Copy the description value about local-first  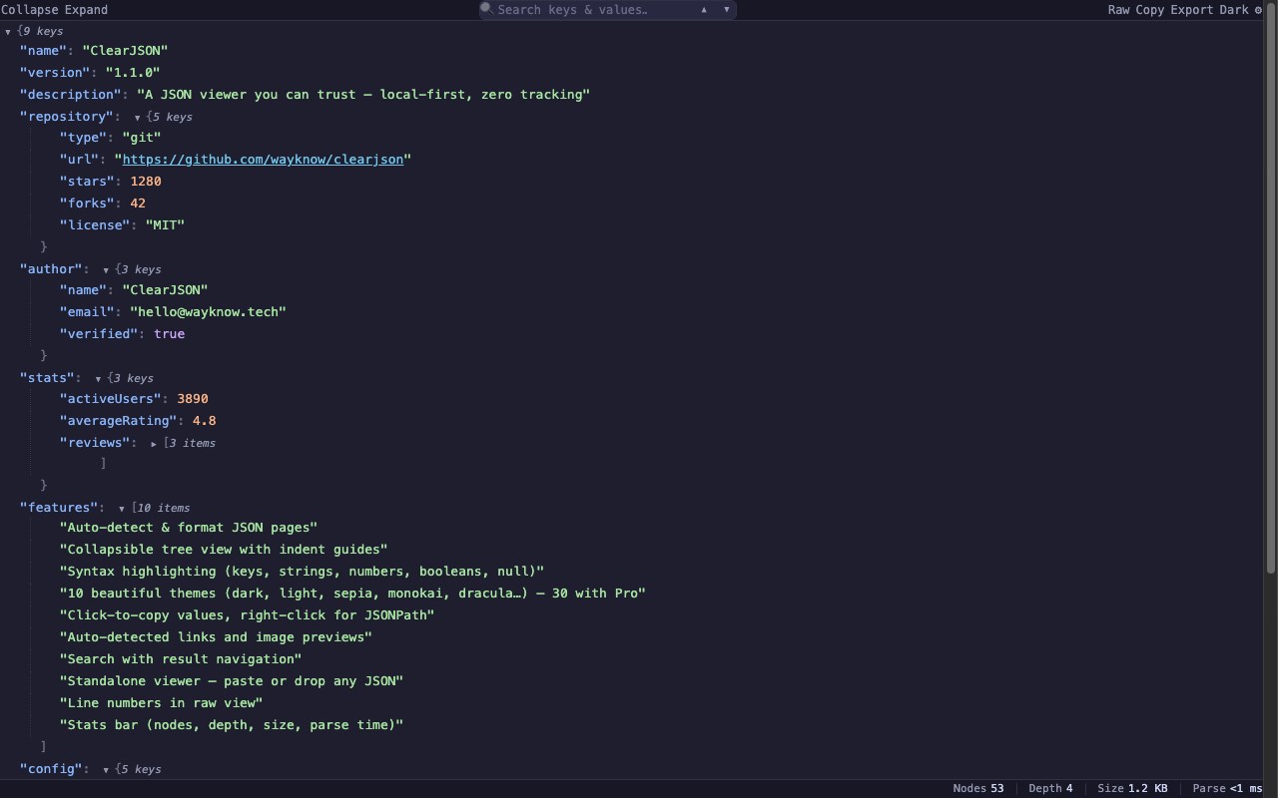tap(363, 95)
